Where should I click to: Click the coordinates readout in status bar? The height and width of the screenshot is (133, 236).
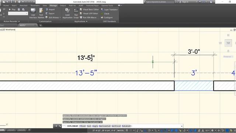104,130
